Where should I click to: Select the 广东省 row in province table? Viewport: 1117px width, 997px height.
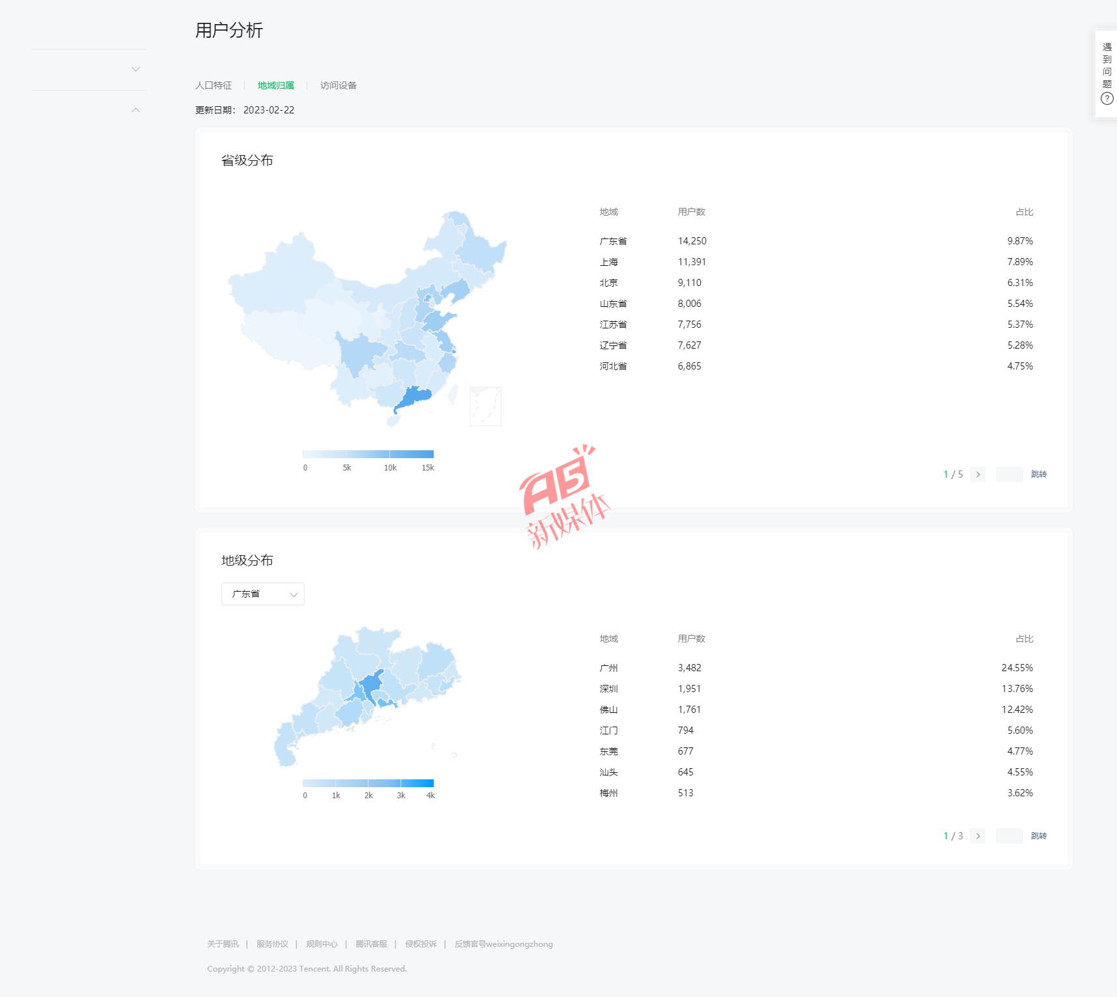click(816, 241)
